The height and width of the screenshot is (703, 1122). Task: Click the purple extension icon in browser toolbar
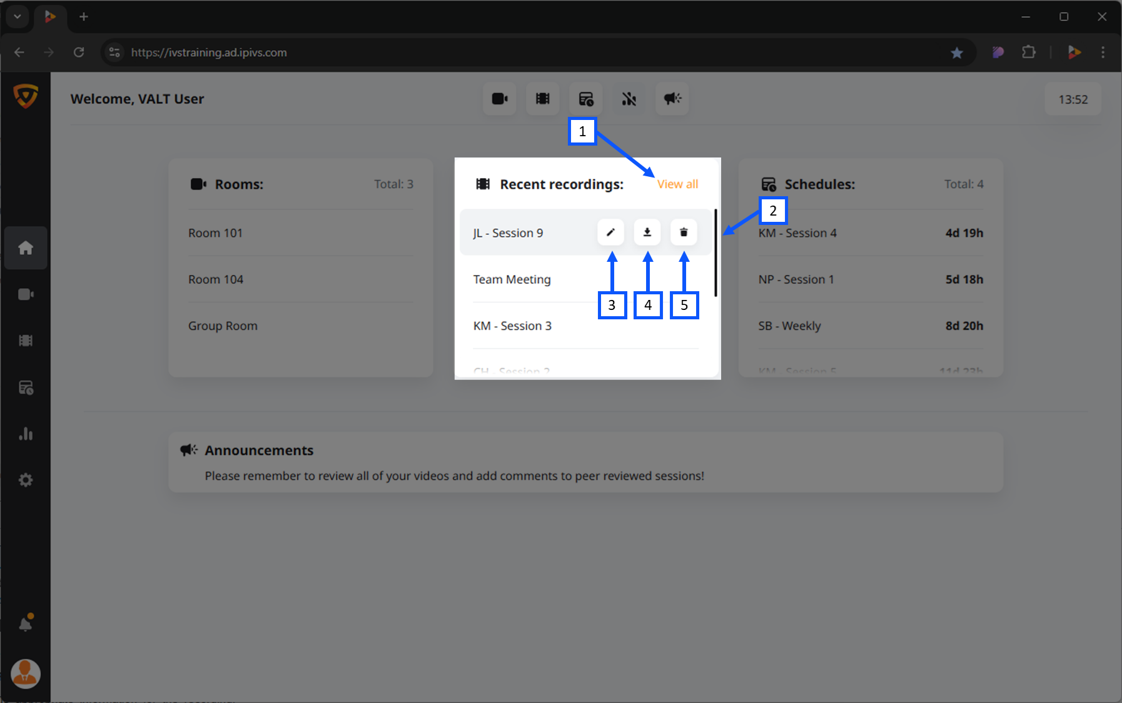998,52
